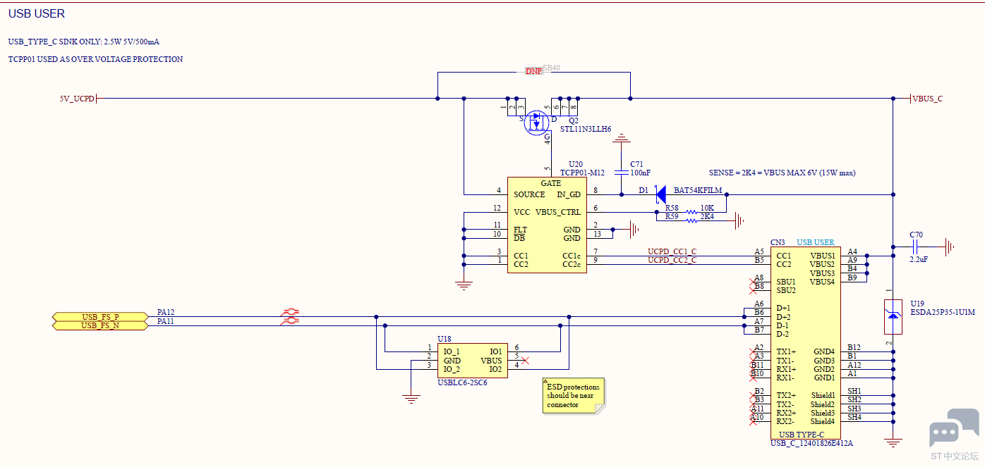The width and height of the screenshot is (985, 467).
Task: Click the VBUS_C power port label
Action: [927, 99]
